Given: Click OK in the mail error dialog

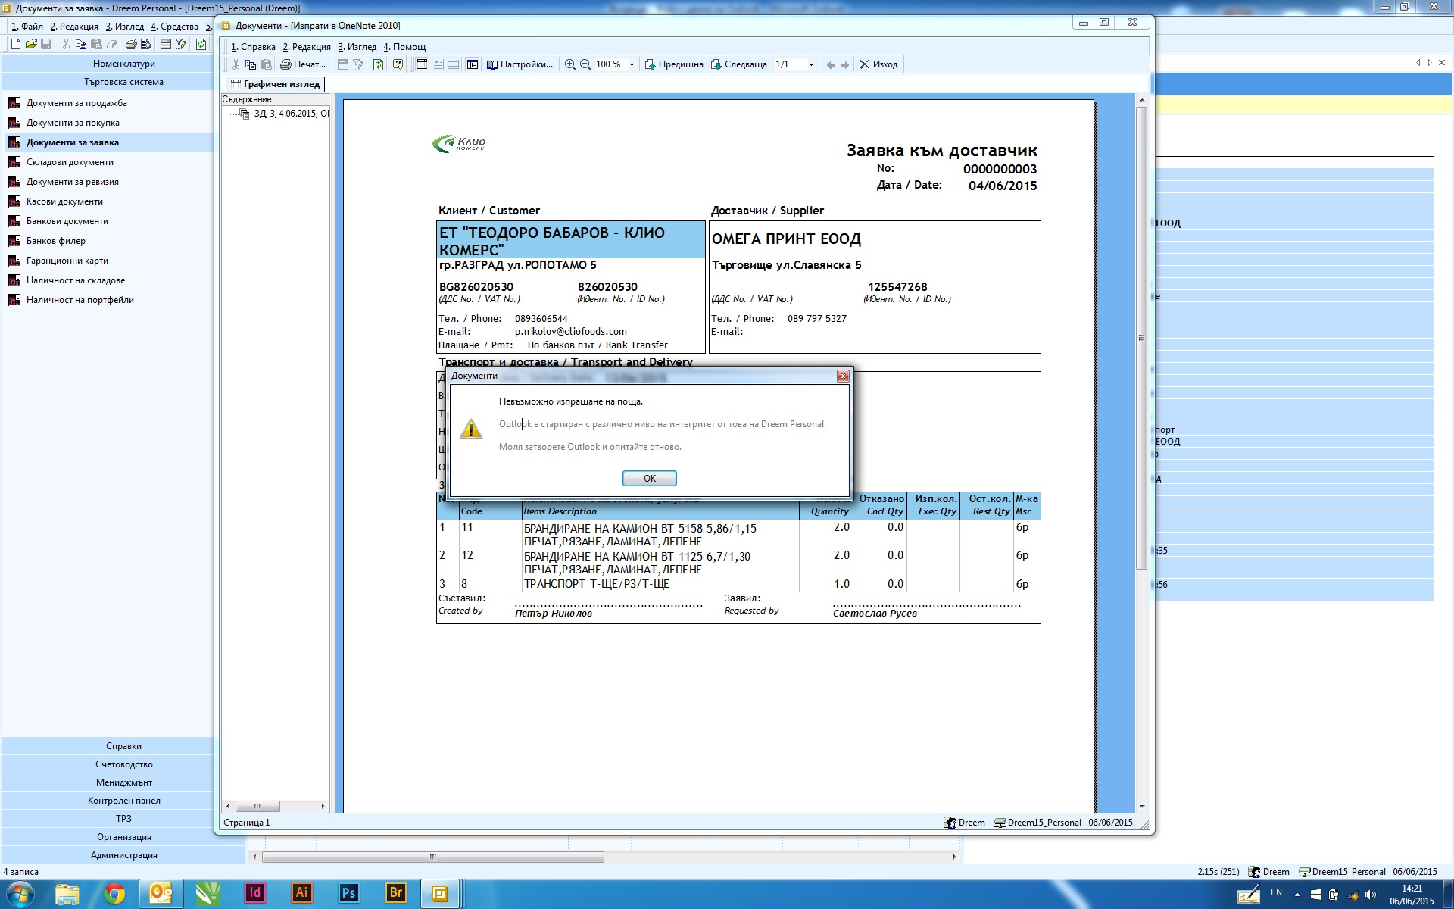Looking at the screenshot, I should [649, 478].
